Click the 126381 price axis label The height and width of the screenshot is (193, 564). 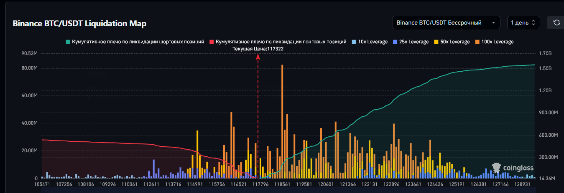point(479,184)
